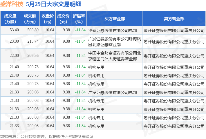The height and width of the screenshot is (139, 206).
Task: Click the 5月29日大宗交易明细 heading
Action: [54, 4]
